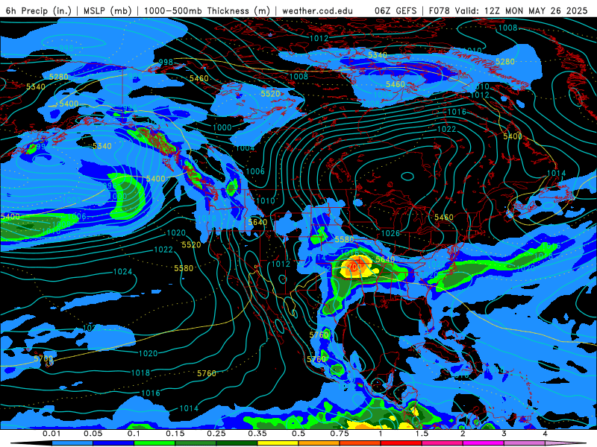Click the '0.15' legend value
597x447 pixels.
[175, 434]
